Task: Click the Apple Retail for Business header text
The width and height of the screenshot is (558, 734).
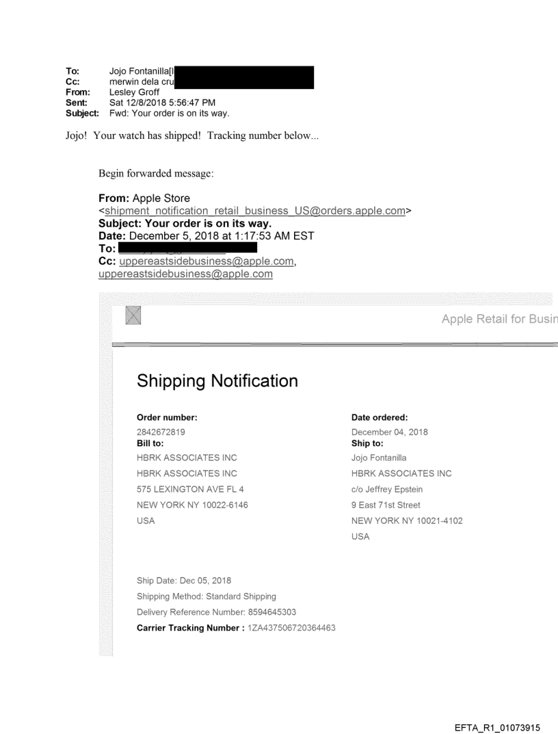Action: coord(499,319)
